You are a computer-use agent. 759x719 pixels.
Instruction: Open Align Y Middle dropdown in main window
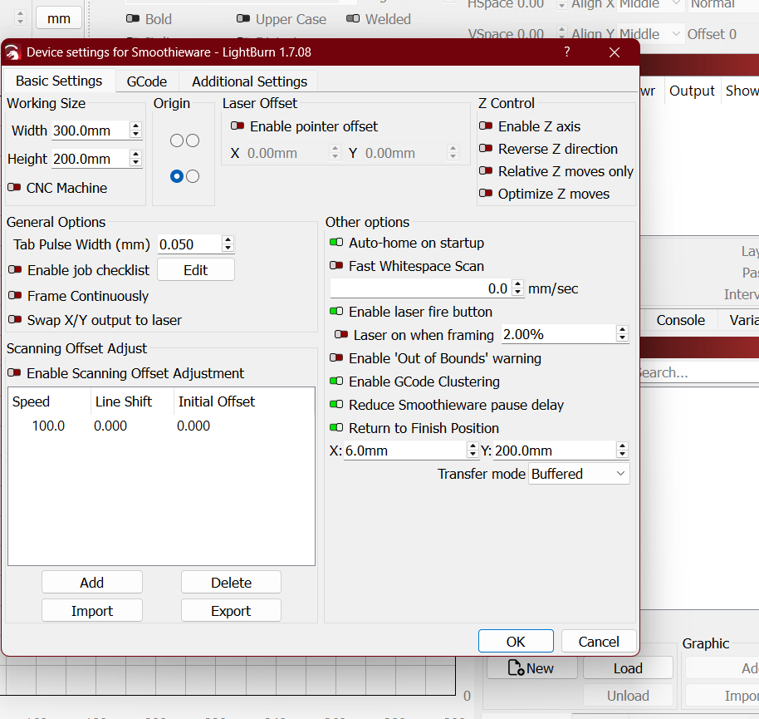[x=651, y=34]
